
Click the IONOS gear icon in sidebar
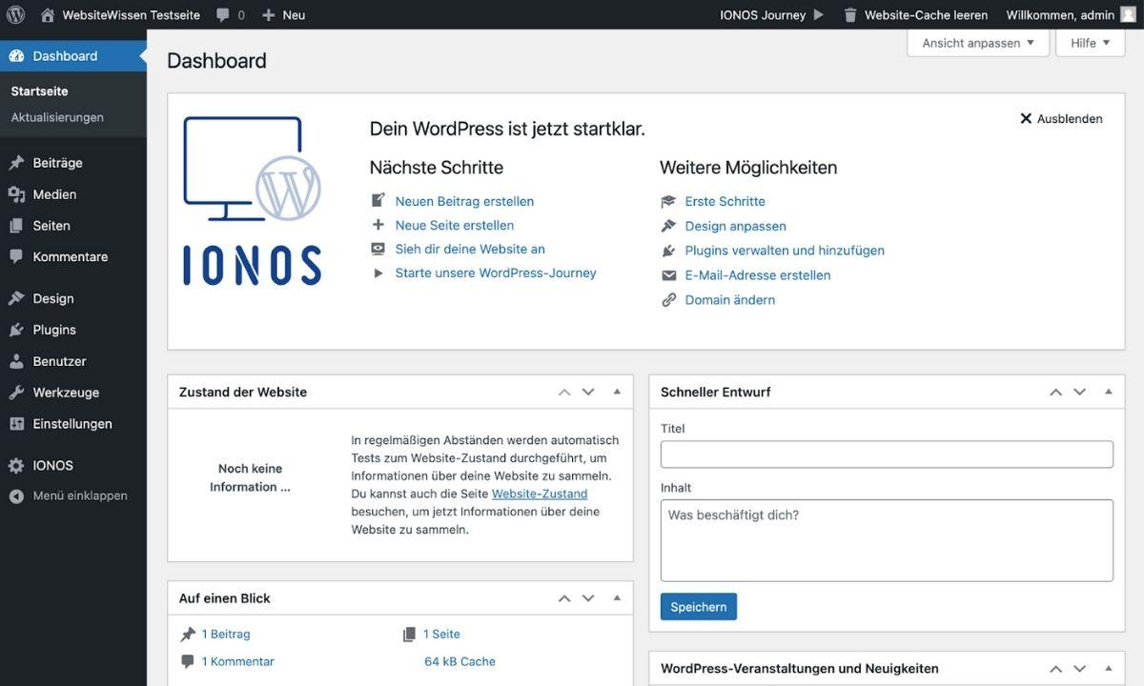click(16, 466)
